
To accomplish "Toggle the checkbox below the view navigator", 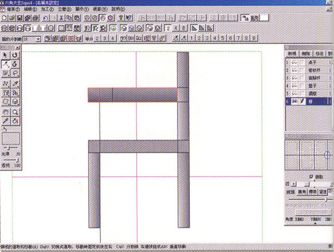I will (x=311, y=176).
